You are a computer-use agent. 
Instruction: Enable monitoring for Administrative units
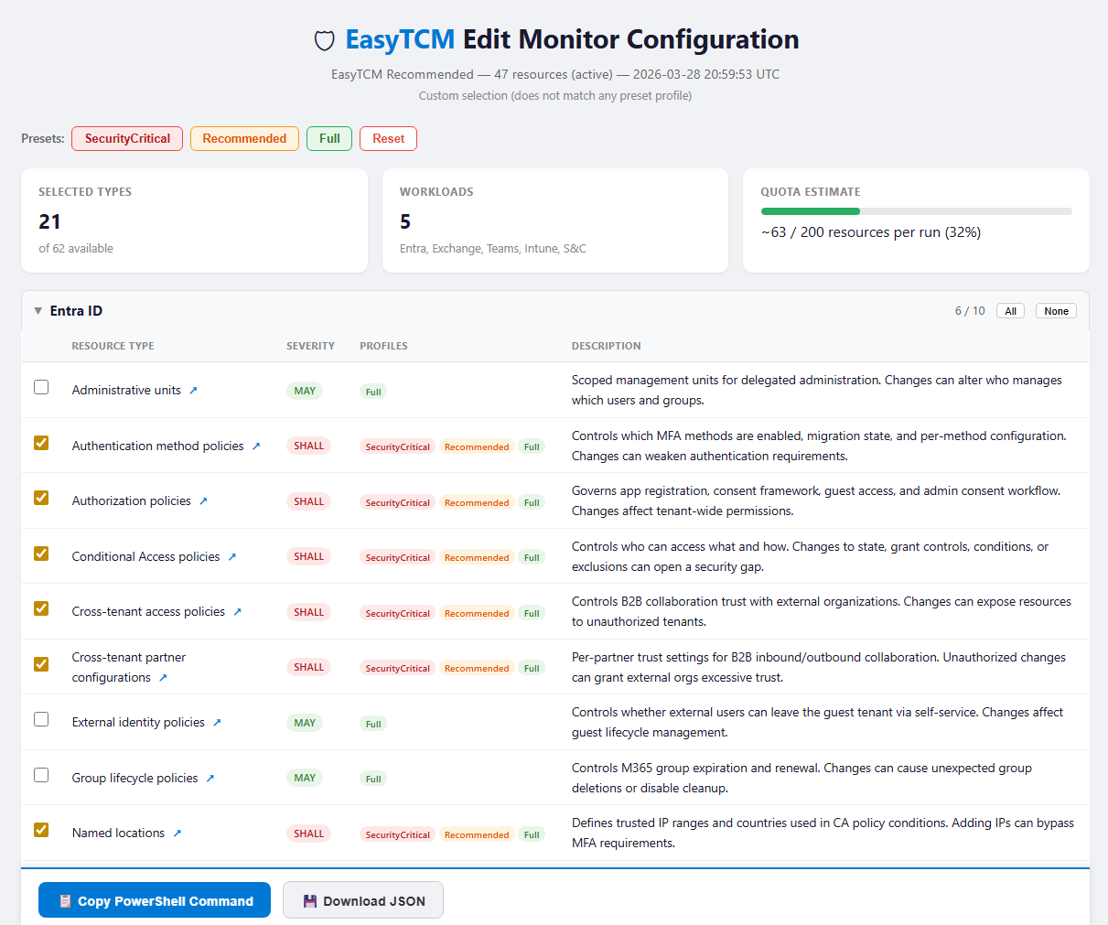tap(41, 387)
